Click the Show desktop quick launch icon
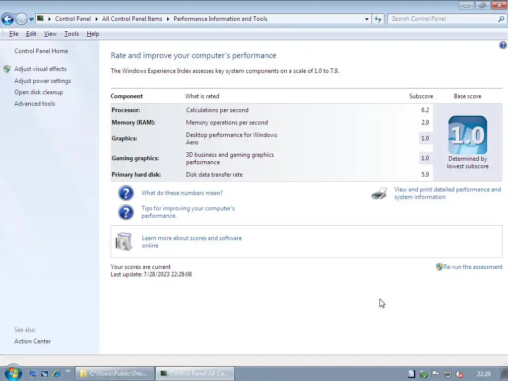The image size is (508, 381). (33, 374)
